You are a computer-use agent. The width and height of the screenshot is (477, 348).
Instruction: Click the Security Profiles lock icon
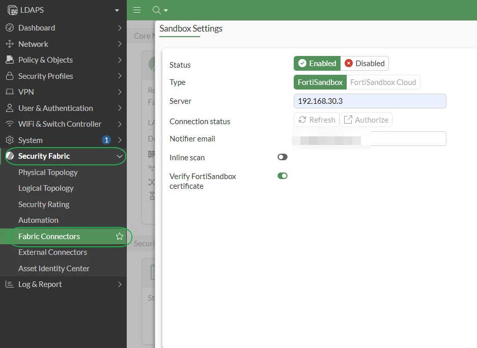(10, 76)
